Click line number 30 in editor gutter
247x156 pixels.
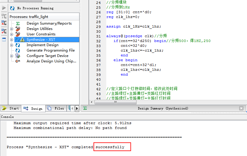pos(98,31)
